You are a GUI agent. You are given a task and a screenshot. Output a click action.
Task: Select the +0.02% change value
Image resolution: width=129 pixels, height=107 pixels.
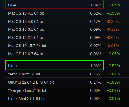pos(113,90)
